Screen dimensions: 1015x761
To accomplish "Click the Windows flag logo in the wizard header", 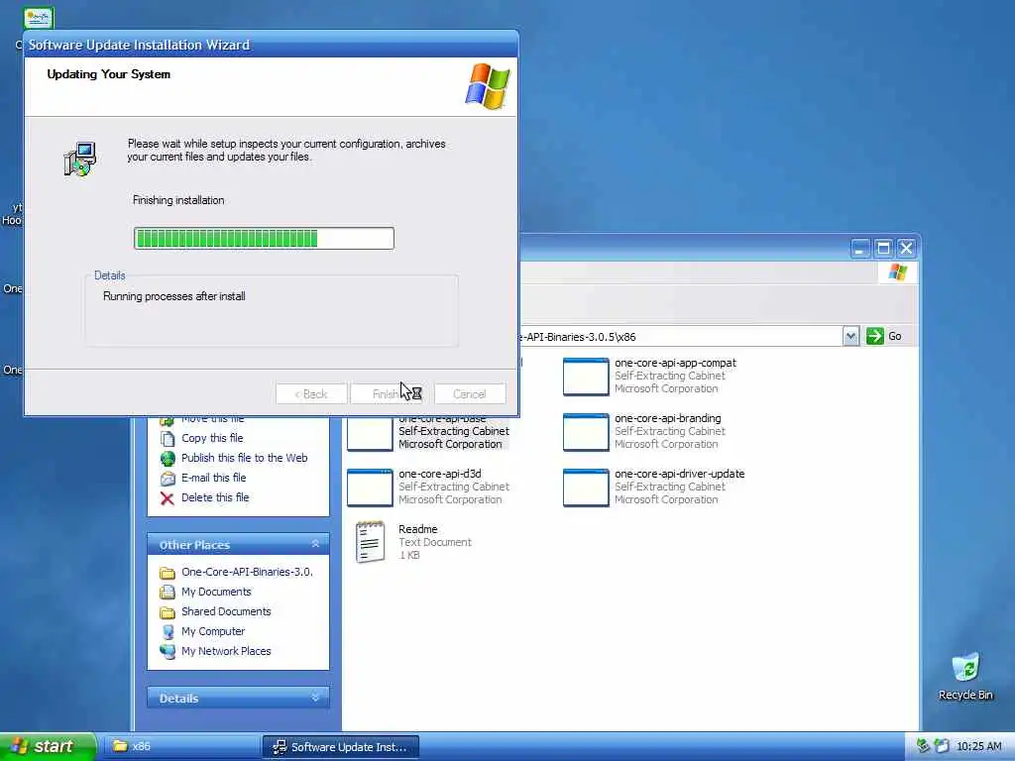I will point(488,86).
